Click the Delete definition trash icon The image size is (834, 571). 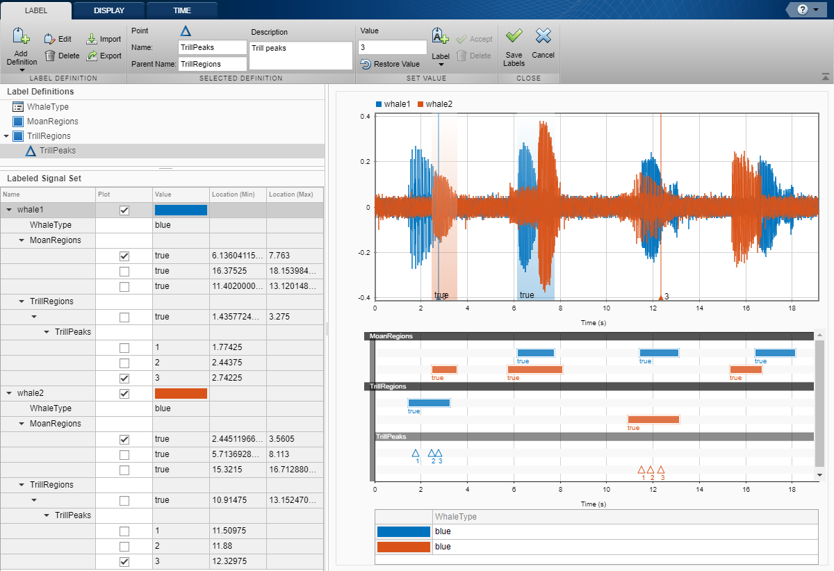(x=50, y=56)
